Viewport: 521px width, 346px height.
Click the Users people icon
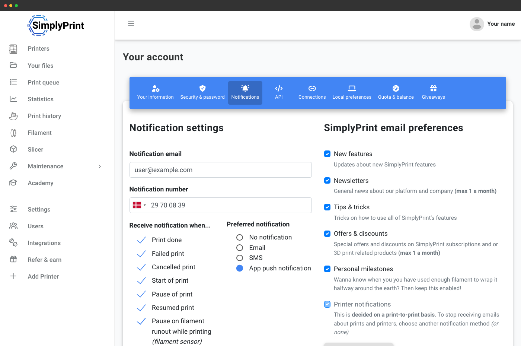click(x=13, y=226)
